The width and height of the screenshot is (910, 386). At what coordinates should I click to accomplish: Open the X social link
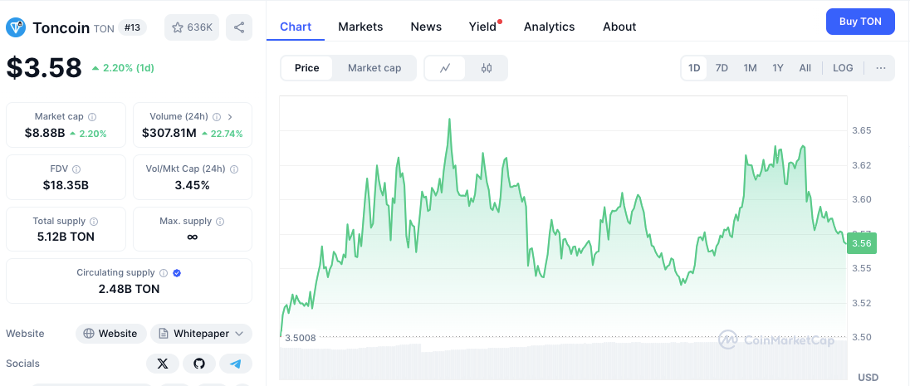tap(163, 364)
